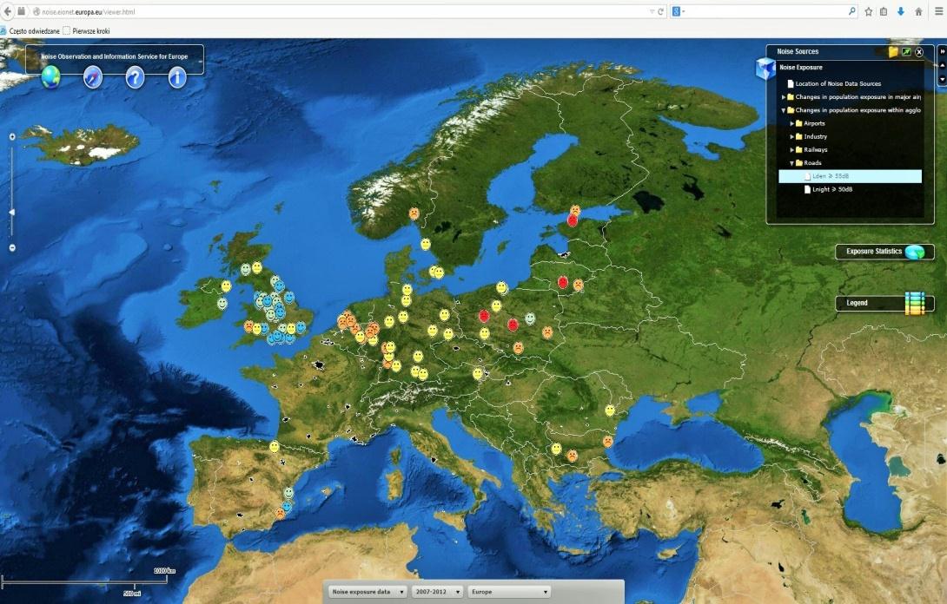This screenshot has width=947, height=604.
Task: Click the zoom slider handle on the map
Action: tap(11, 213)
